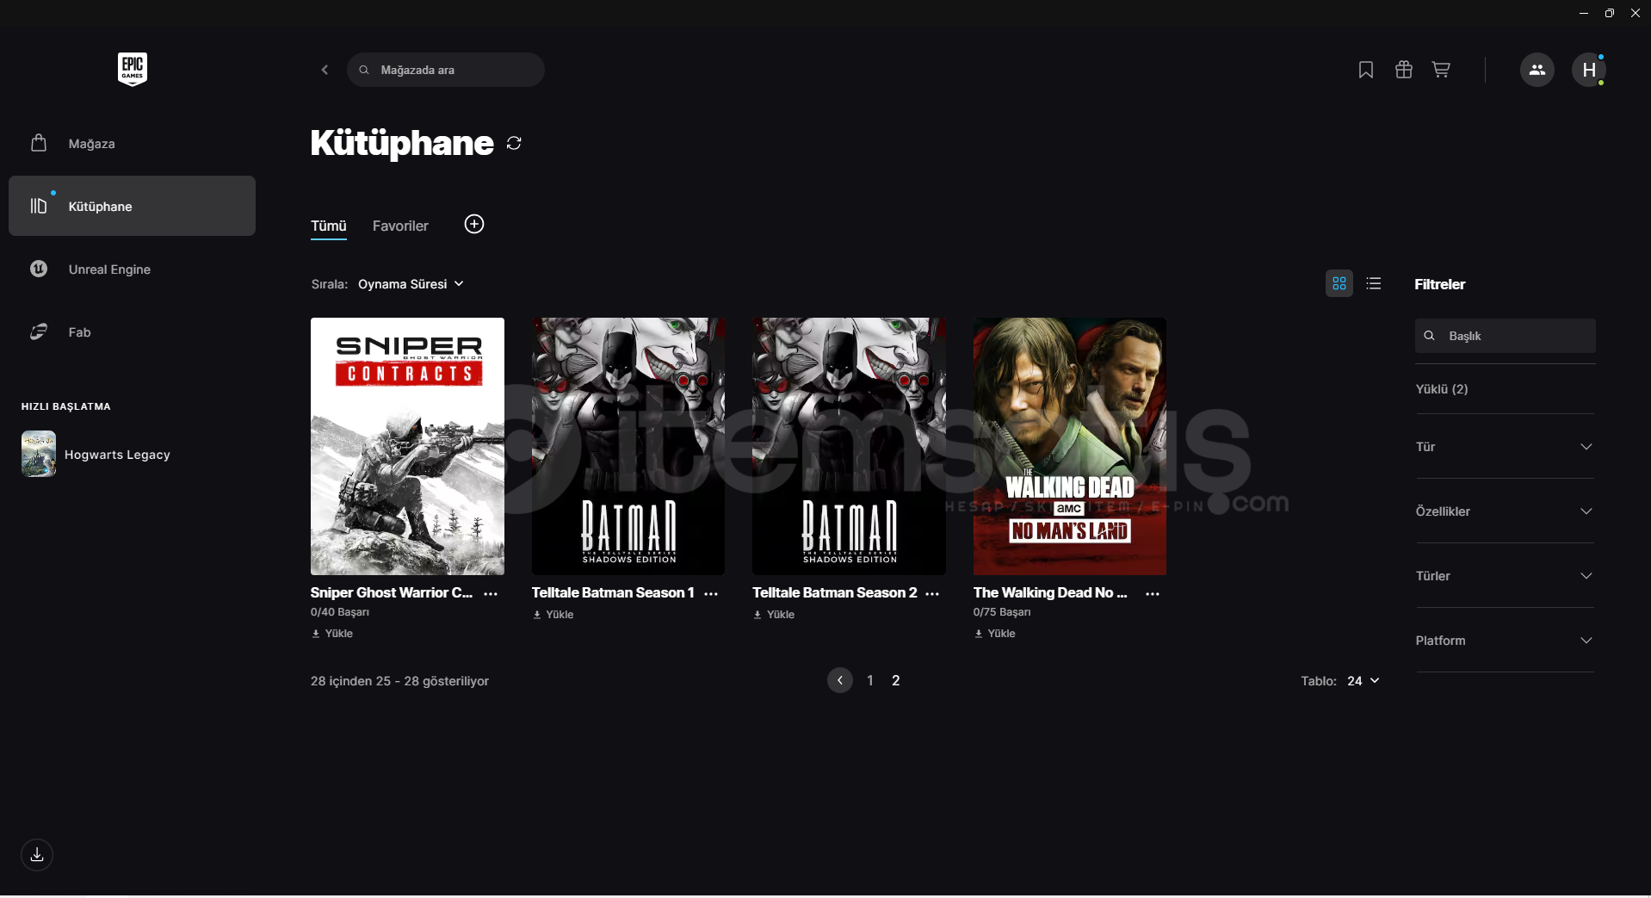The height and width of the screenshot is (898, 1651).
Task: Open the Oynama Süresi sort dropdown
Action: pos(411,284)
